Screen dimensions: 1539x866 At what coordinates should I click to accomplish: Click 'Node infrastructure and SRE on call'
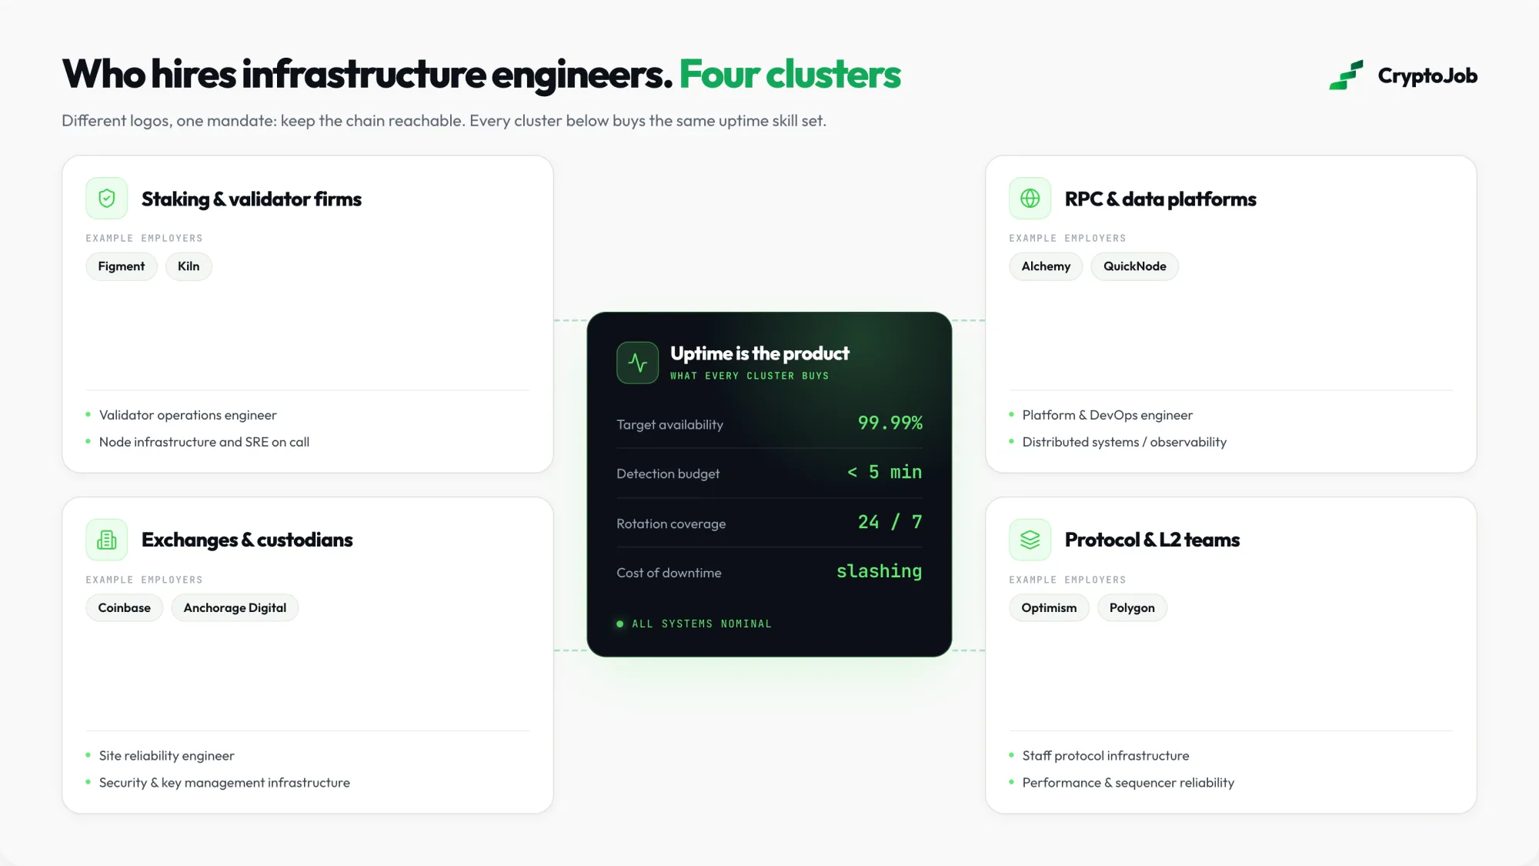(x=204, y=442)
